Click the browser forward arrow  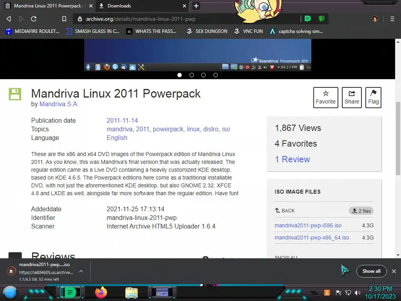[x=21, y=19]
